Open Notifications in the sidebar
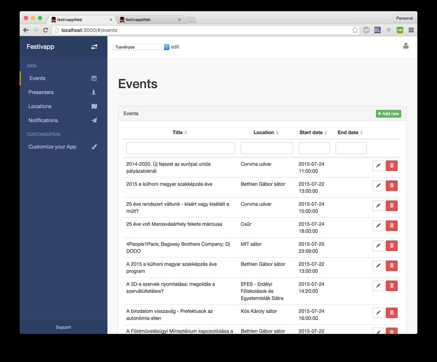Image resolution: width=437 pixels, height=362 pixels. (64, 120)
